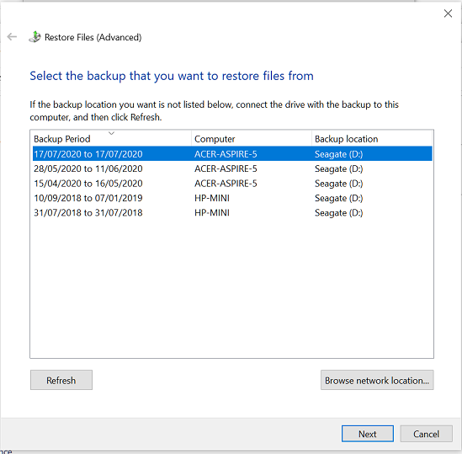Click the back arrow icon
The image size is (462, 454).
tap(12, 37)
